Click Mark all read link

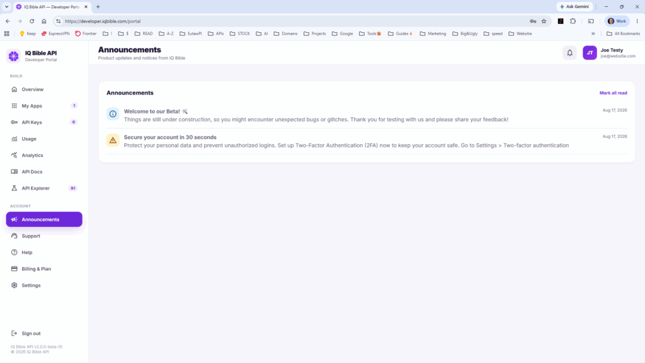point(613,93)
